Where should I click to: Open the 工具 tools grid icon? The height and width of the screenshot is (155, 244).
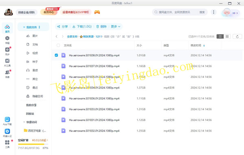point(7,144)
